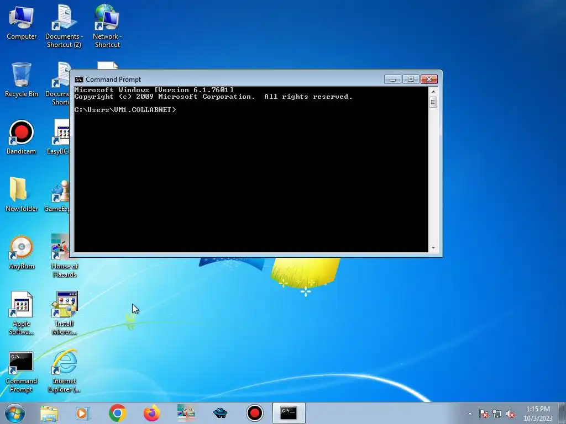
Task: Select the Install Microsoft shortcut icon
Action: [64, 313]
